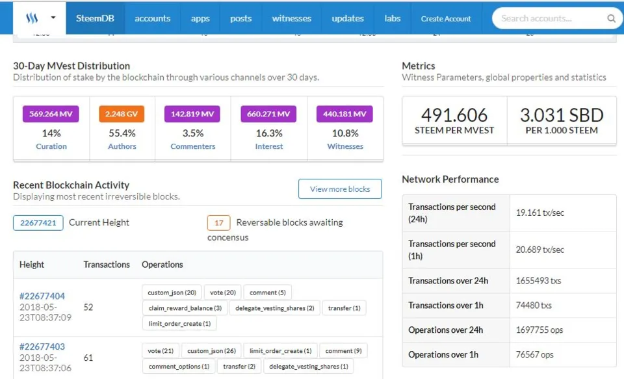Click the 660.271 MV badge
This screenshot has height=379, width=624.
click(268, 114)
